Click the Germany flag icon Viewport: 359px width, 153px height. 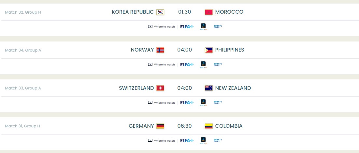coord(160,126)
